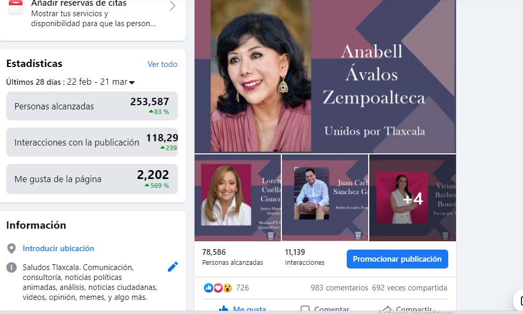This screenshot has height=314, width=523.
Task: Click the location pin icon
Action: point(12,249)
